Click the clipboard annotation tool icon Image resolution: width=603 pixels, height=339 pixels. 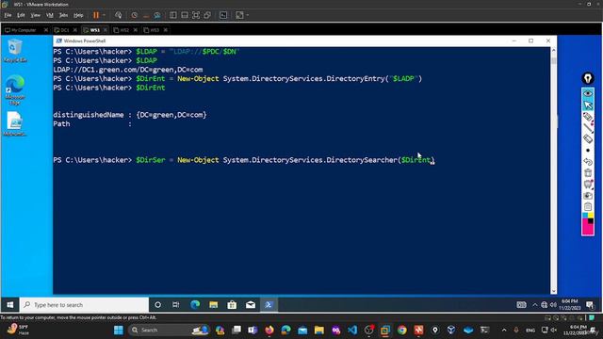pyautogui.click(x=588, y=207)
